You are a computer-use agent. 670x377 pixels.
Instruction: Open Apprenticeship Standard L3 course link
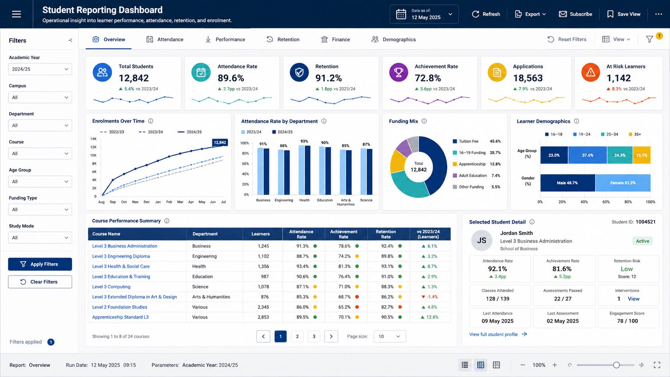tap(120, 317)
